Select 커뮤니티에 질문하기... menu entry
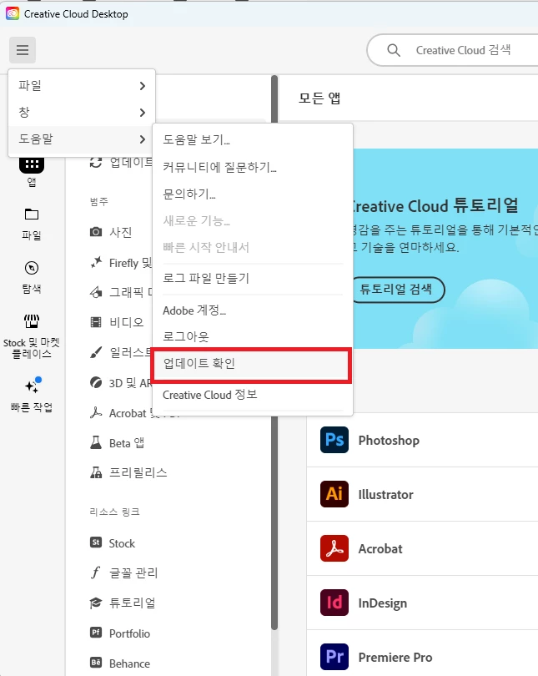The image size is (538, 676). (253, 167)
